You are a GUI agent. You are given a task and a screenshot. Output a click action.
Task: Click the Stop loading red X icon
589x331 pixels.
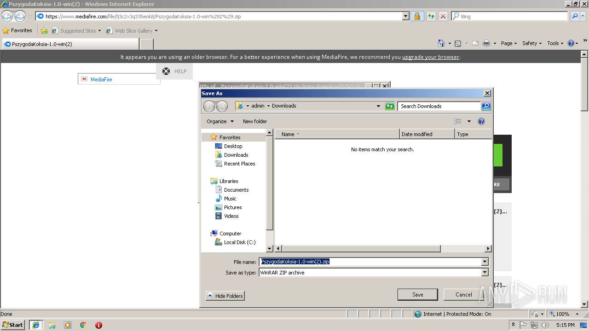443,16
